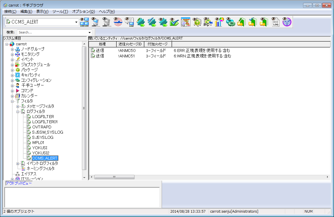This screenshot has height=217, width=334.
Task: Expand the メッセージフィルタ node
Action: coord(18,106)
